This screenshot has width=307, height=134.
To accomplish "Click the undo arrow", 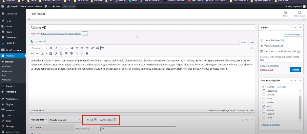I will click(76, 53).
